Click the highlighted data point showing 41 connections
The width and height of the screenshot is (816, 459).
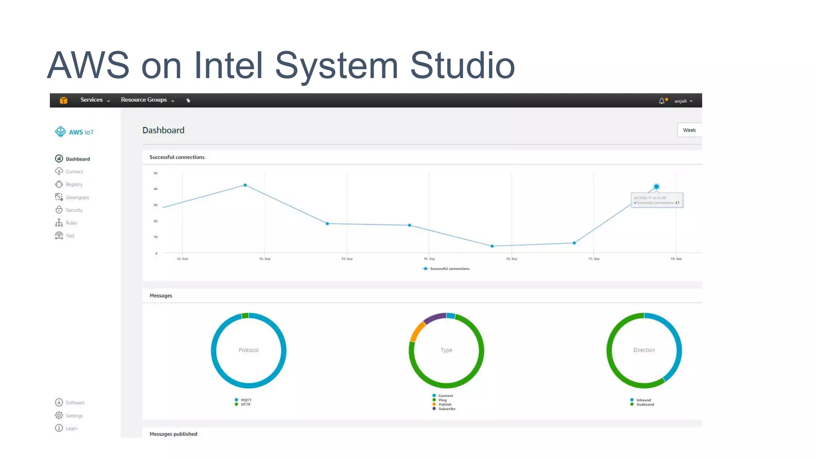657,186
